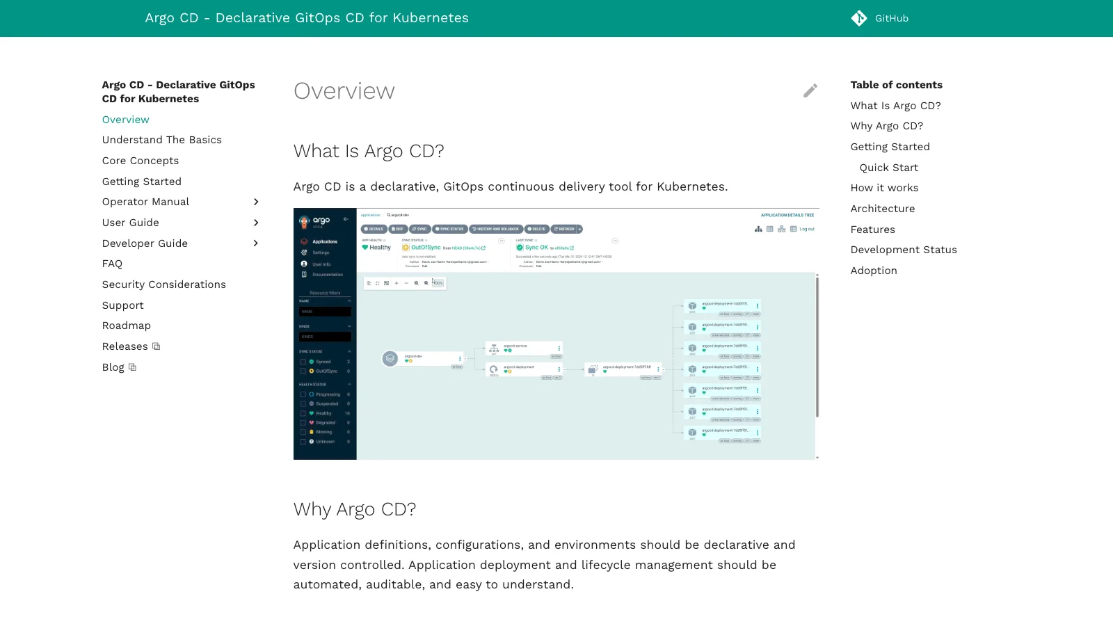This screenshot has height=626, width=1113.
Task: Visit the Support page
Action: [123, 305]
